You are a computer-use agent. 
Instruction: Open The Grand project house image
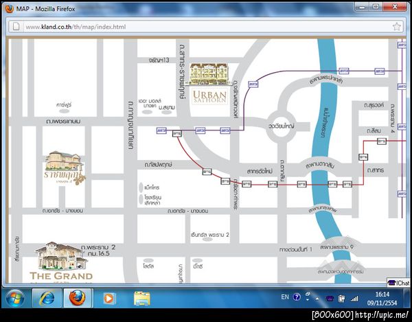pyautogui.click(x=61, y=256)
